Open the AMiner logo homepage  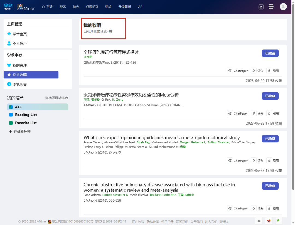(x=26, y=7)
